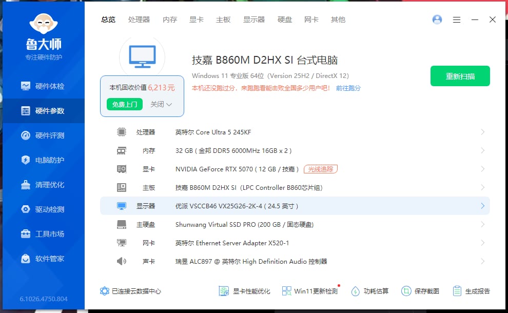Select text Shunwang Virtual SSD PRO
Image resolution: width=508 pixels, height=313 pixels.
(216, 225)
